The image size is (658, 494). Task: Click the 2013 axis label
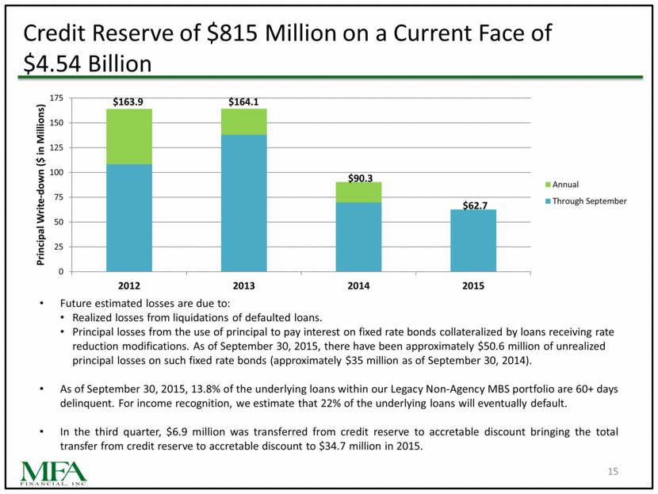pos(244,285)
